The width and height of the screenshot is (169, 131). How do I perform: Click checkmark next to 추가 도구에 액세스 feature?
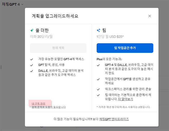pyautogui.click(x=31, y=71)
